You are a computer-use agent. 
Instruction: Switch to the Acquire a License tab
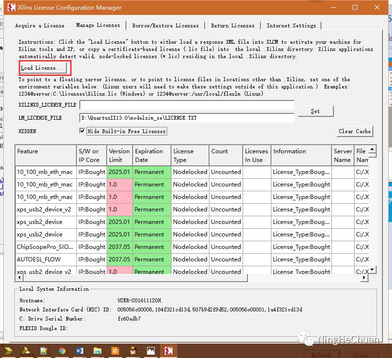(x=39, y=25)
